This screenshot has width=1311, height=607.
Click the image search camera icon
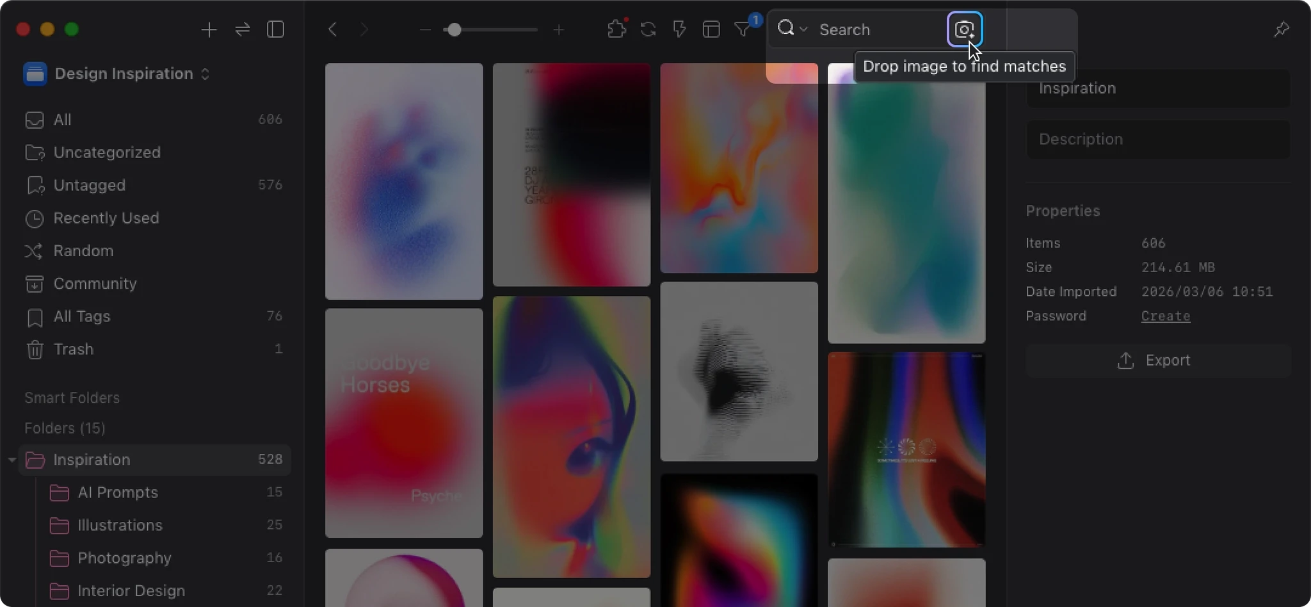pos(964,29)
